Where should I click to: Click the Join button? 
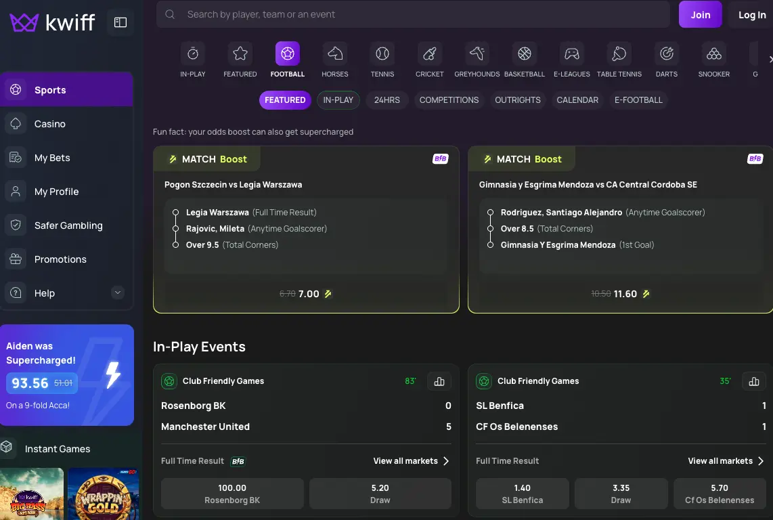(700, 14)
